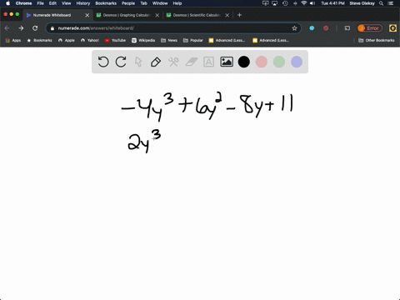Switch to Desmos Graphing Calculator tab

pos(127,15)
